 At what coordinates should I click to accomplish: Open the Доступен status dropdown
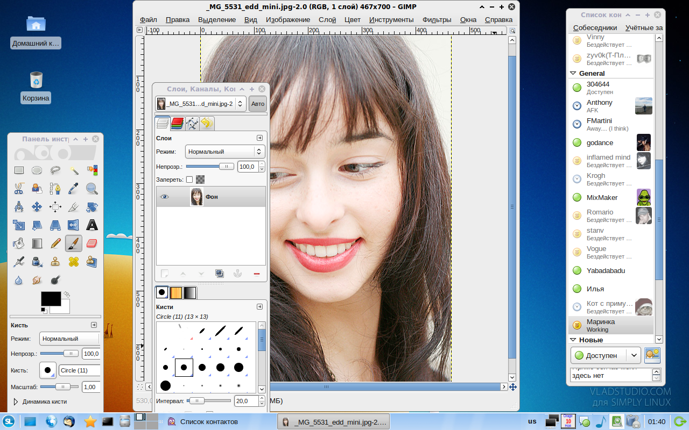(x=606, y=355)
